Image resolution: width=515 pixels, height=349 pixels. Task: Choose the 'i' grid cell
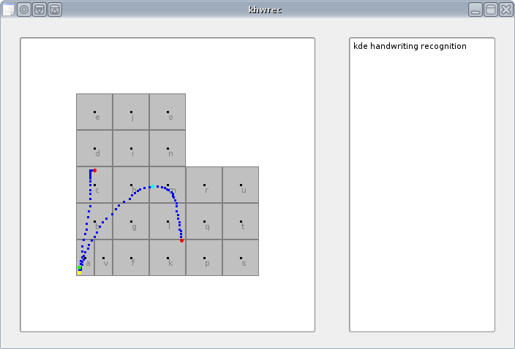[131, 148]
